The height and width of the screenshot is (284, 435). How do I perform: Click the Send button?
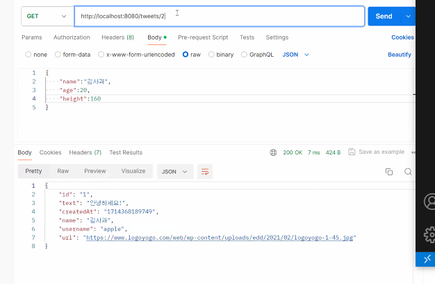[x=384, y=17]
